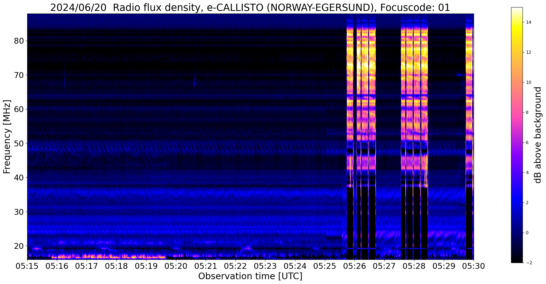Click the 05:21 time tick label

206,266
